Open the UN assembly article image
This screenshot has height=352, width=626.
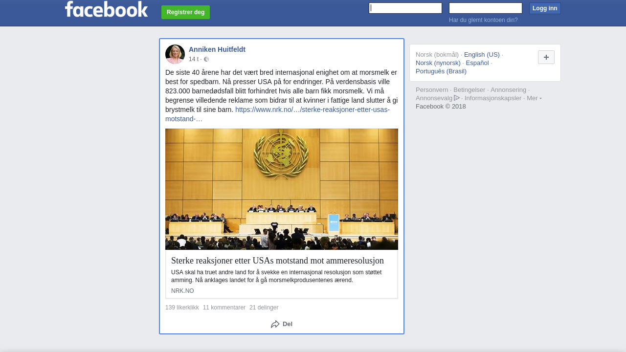282,189
